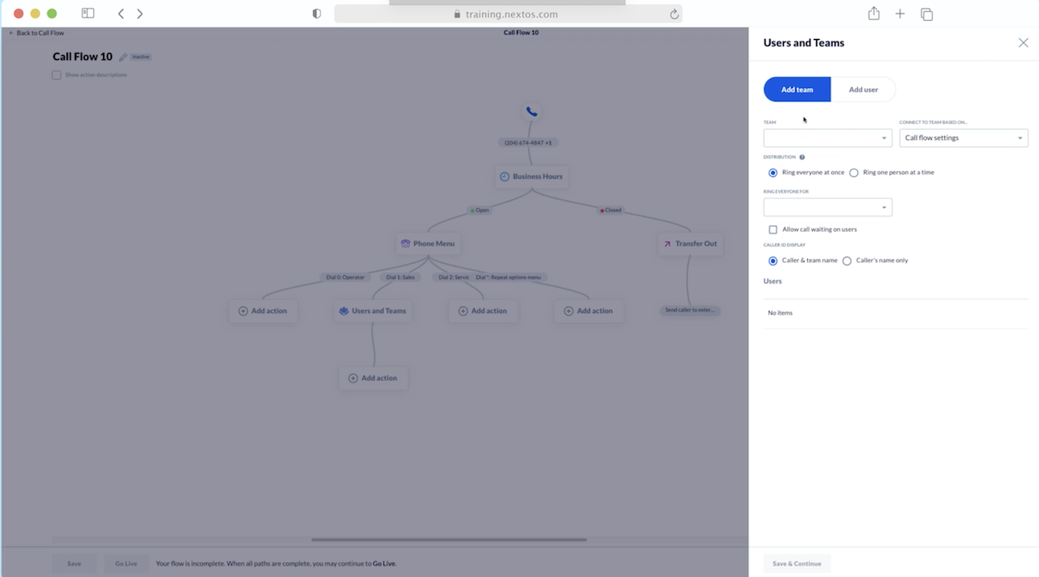Click the privacy shield icon in Safari
Viewport: 1039px width, 577px height.
point(317,13)
